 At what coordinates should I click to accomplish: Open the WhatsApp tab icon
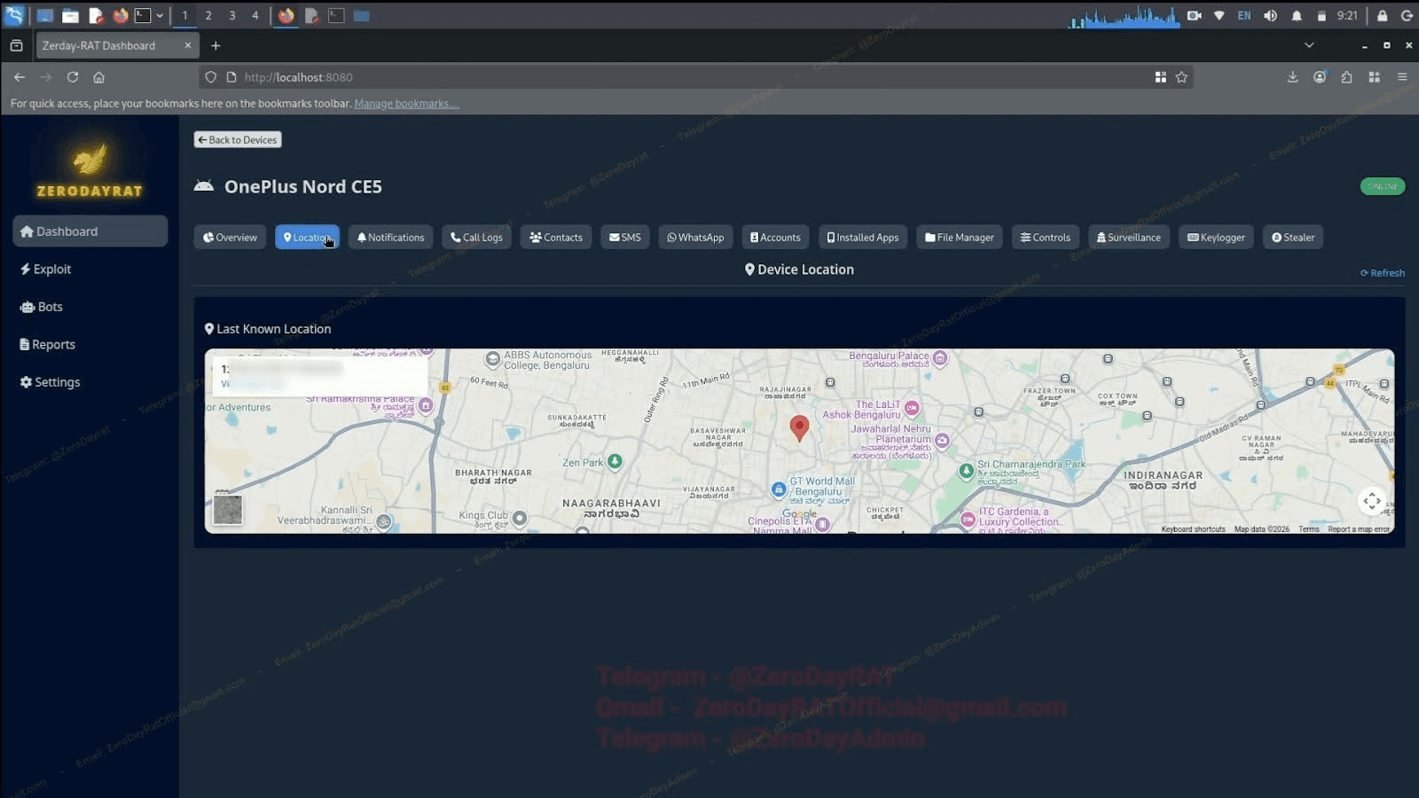(x=695, y=237)
